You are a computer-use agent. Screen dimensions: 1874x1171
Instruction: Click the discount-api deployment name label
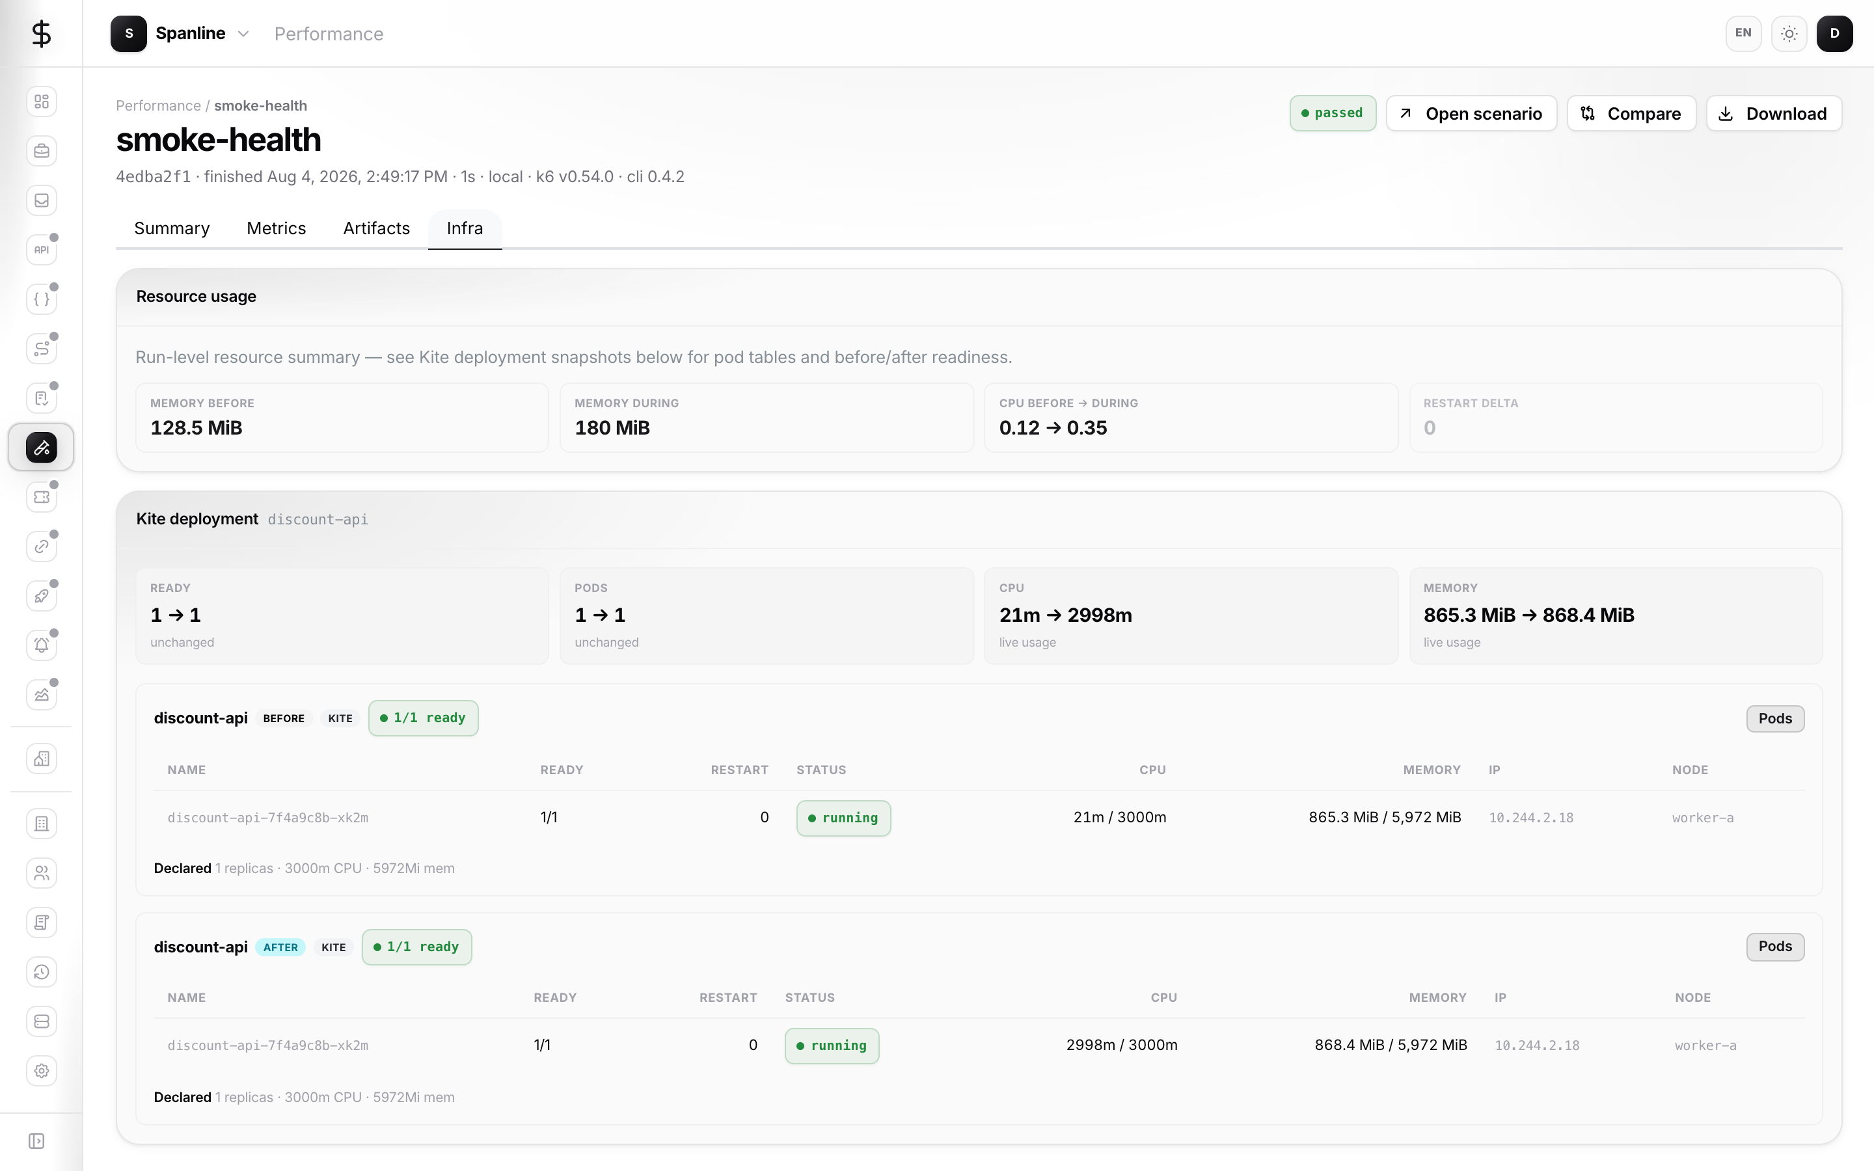point(318,520)
